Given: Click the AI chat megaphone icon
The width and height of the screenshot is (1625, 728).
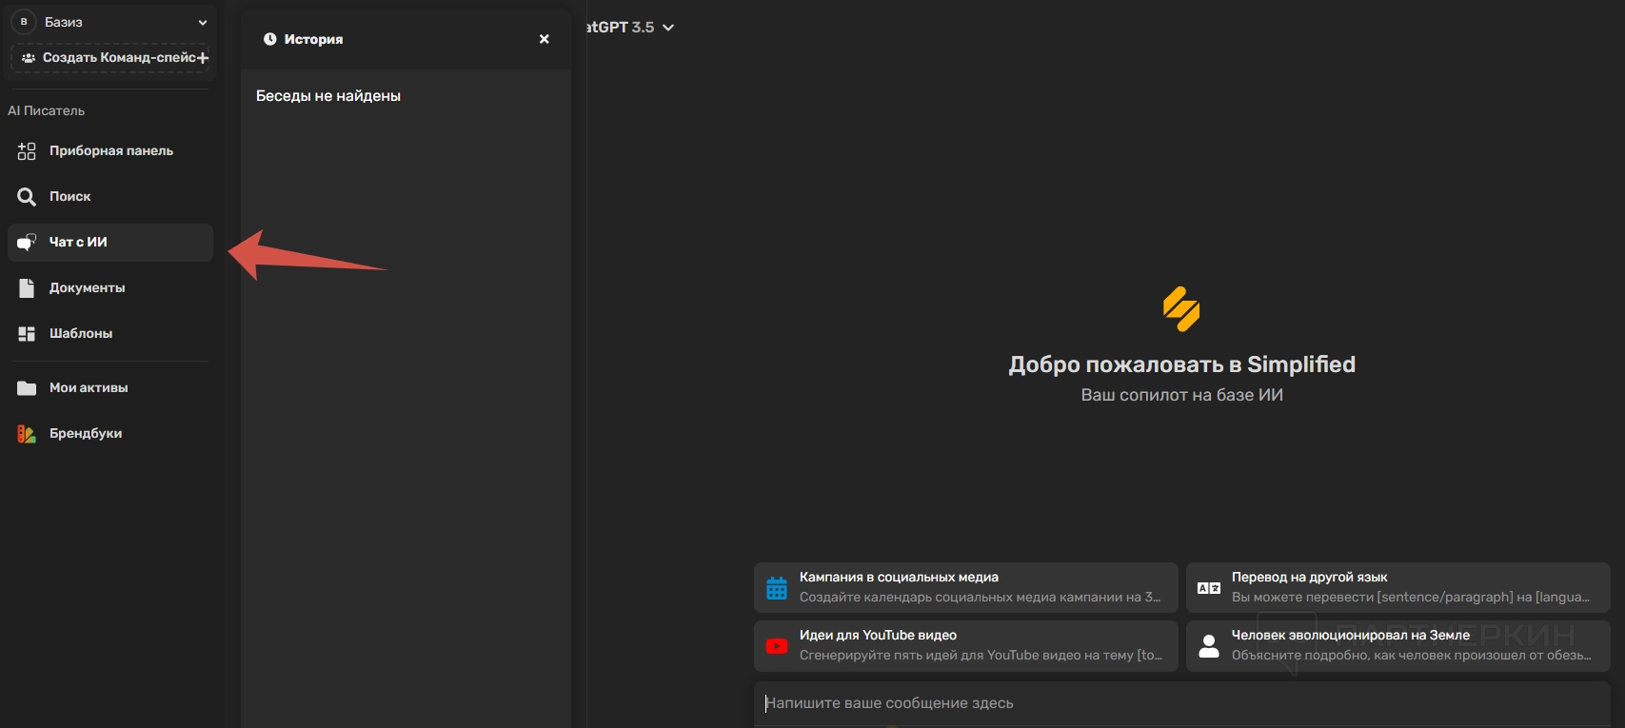Looking at the screenshot, I should click(27, 243).
